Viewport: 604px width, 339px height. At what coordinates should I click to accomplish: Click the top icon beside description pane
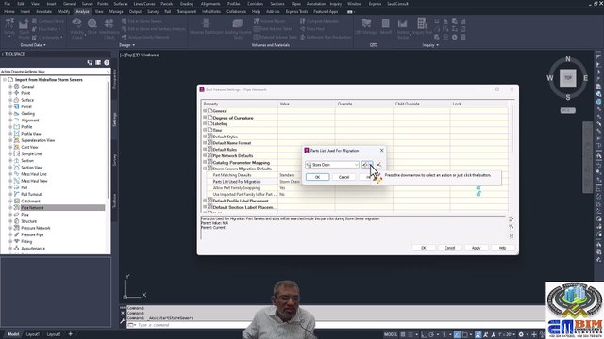tap(512, 219)
